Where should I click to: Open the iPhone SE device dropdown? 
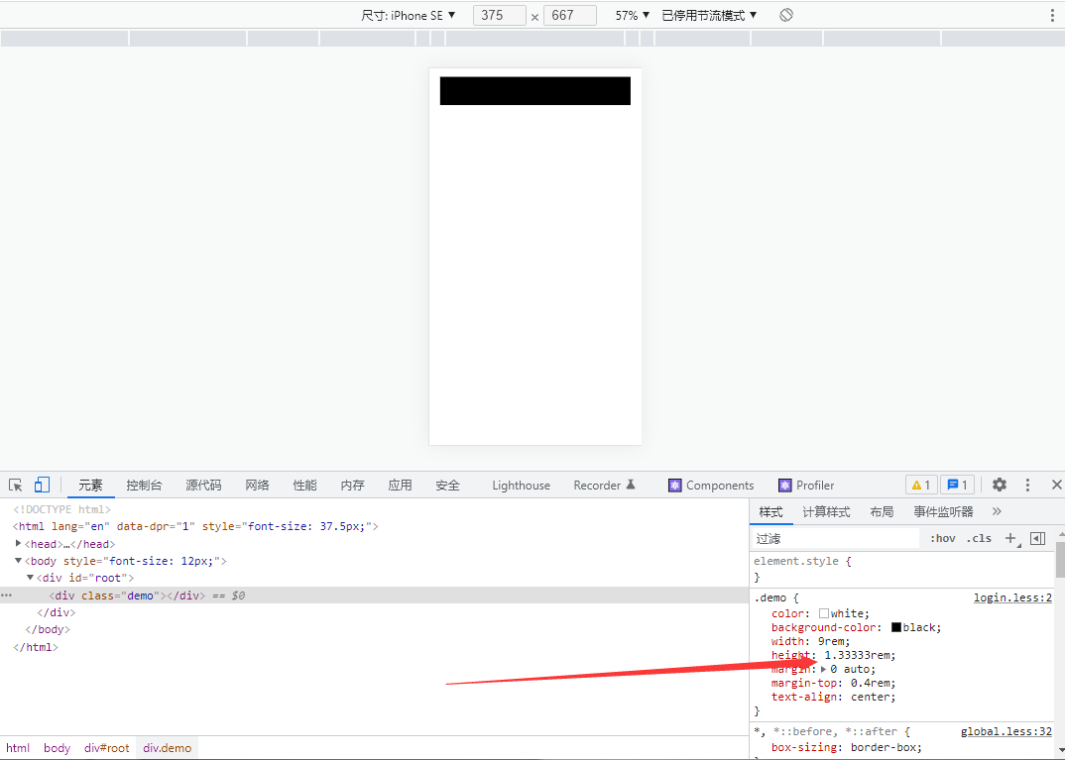coord(409,15)
